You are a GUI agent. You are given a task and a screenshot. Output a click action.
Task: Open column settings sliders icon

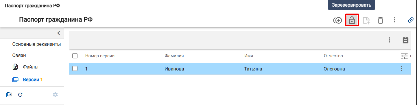click(x=404, y=56)
